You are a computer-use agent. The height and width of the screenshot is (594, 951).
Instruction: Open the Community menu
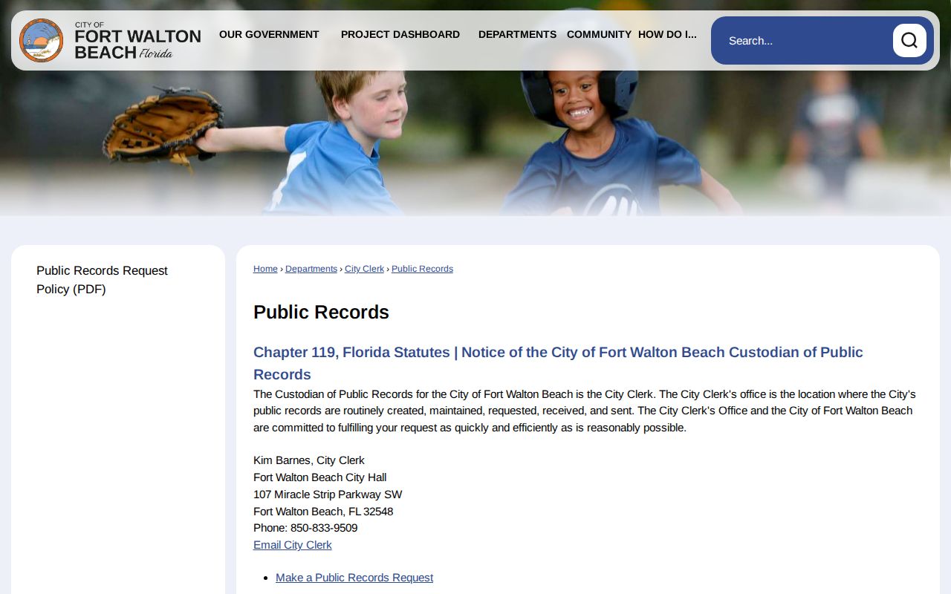(599, 34)
